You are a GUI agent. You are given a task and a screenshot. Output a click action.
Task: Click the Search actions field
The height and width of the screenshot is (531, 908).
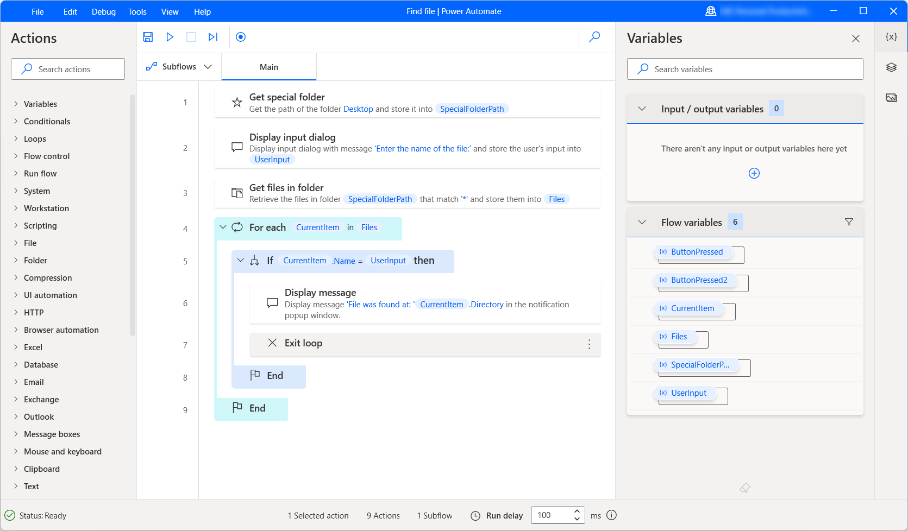point(67,69)
